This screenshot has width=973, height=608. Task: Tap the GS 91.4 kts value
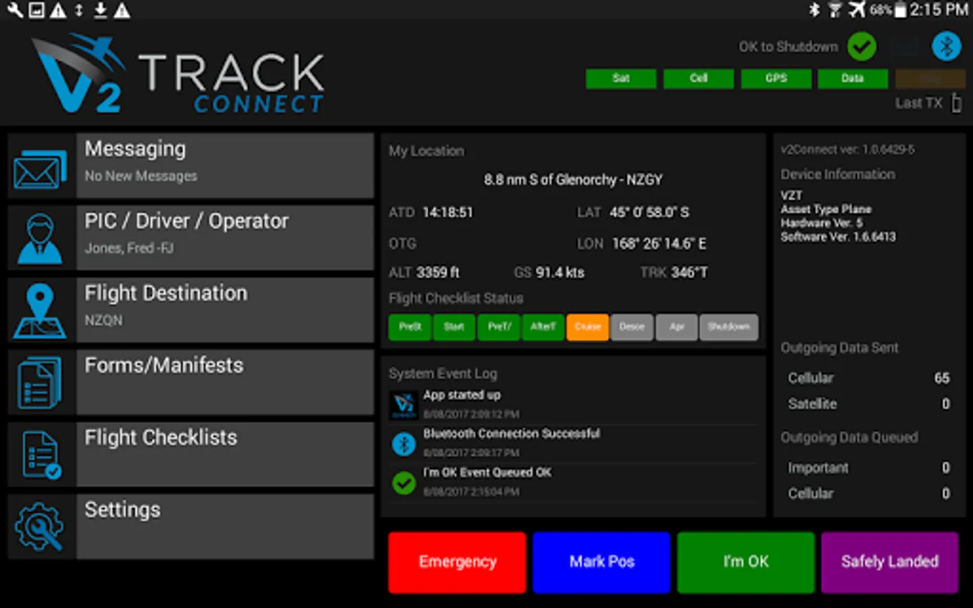point(560,272)
